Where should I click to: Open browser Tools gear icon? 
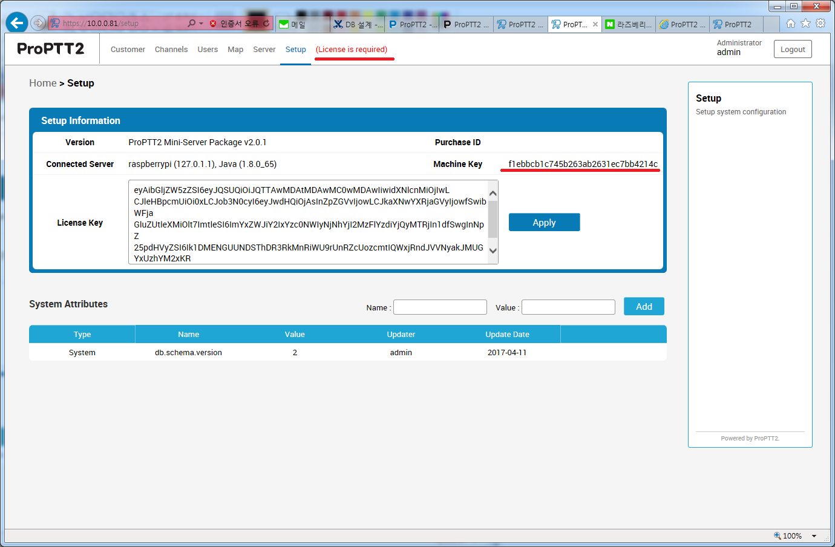[x=820, y=24]
